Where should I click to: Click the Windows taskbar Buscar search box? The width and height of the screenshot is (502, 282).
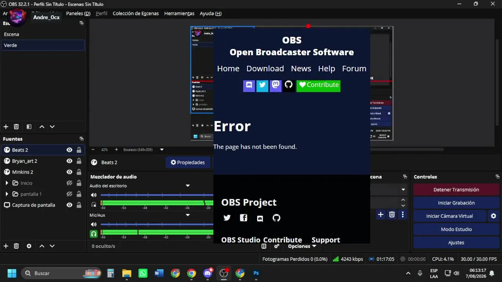click(x=61, y=273)
